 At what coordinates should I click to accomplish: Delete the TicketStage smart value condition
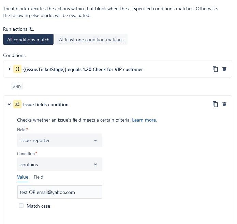[x=224, y=69]
